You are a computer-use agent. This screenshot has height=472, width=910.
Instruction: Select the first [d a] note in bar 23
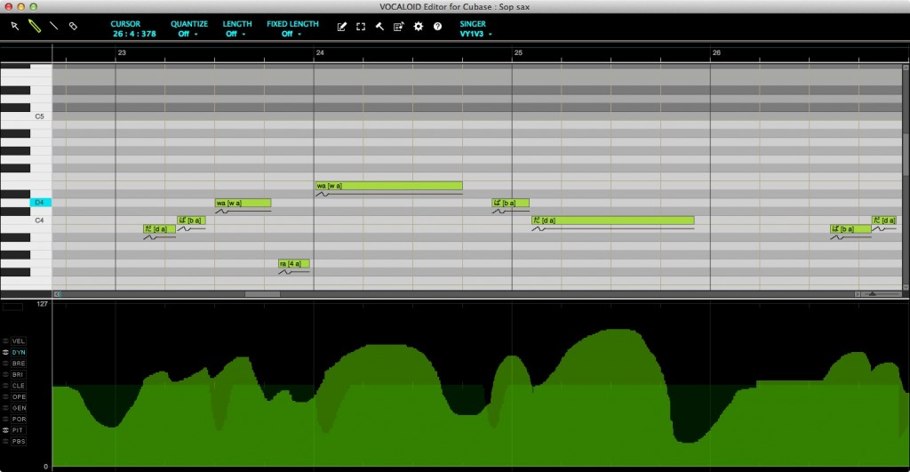[160, 229]
